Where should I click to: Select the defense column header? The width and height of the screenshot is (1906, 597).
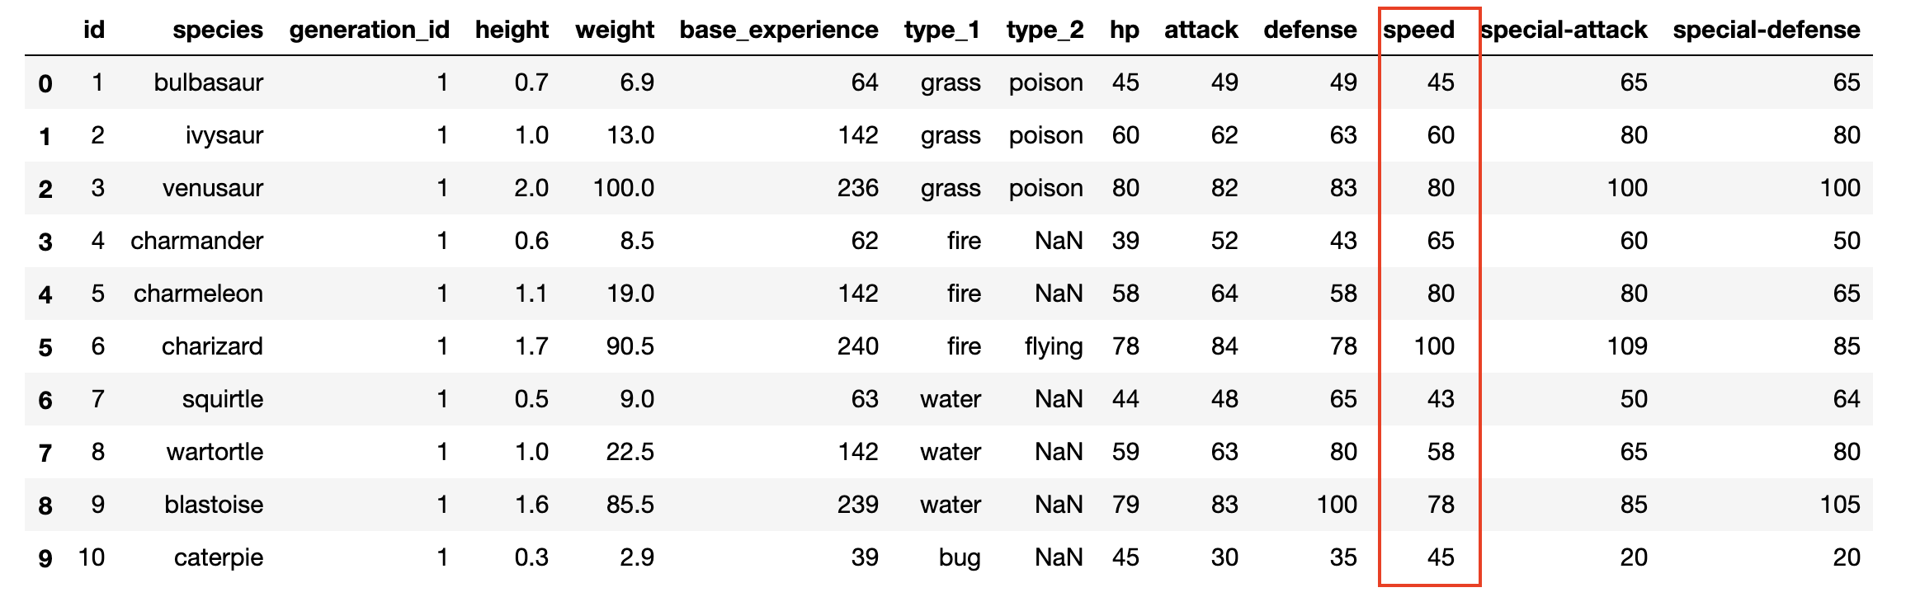click(1310, 31)
